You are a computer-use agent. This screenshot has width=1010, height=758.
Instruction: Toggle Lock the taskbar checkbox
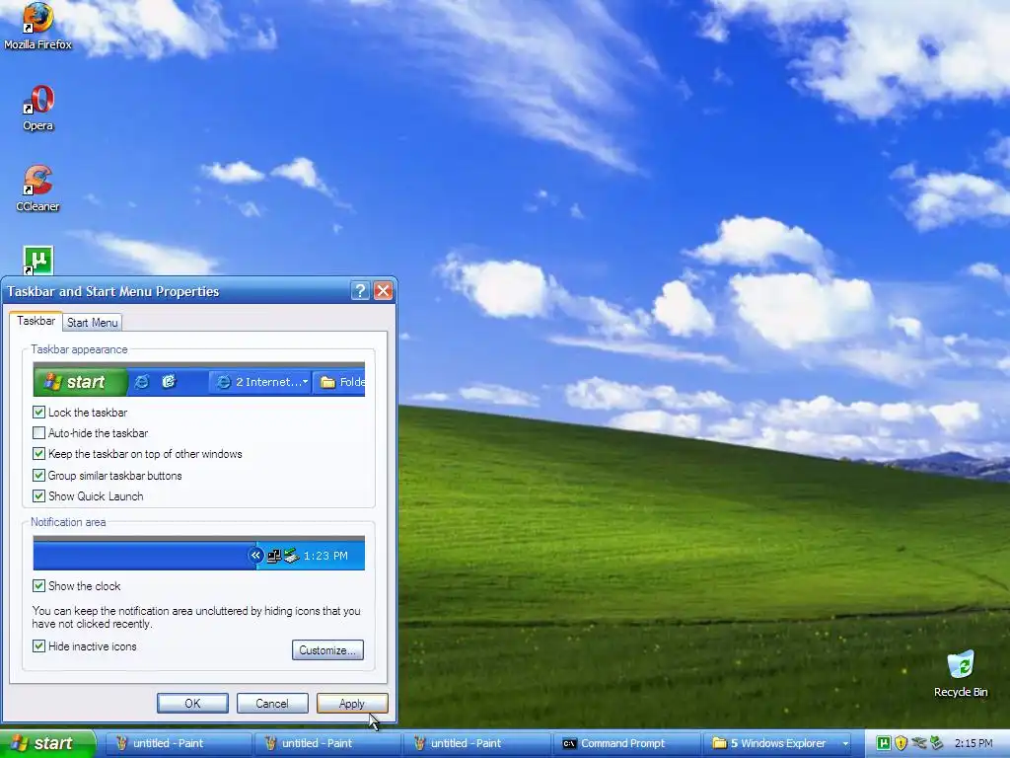[x=38, y=412]
